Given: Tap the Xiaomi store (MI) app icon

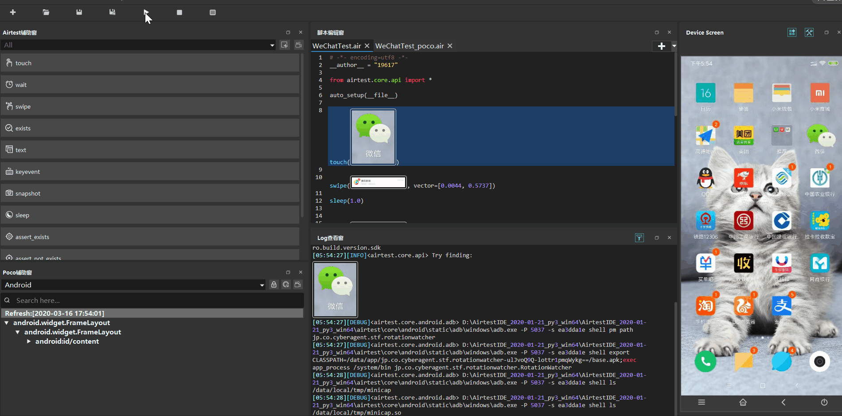Looking at the screenshot, I should [x=820, y=93].
